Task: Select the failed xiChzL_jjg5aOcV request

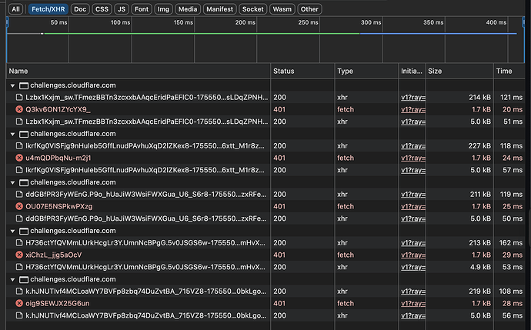Action: click(x=265, y=255)
